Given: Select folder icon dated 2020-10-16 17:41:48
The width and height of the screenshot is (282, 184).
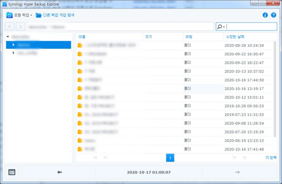Looking at the screenshot, I should pyautogui.click(x=80, y=149).
